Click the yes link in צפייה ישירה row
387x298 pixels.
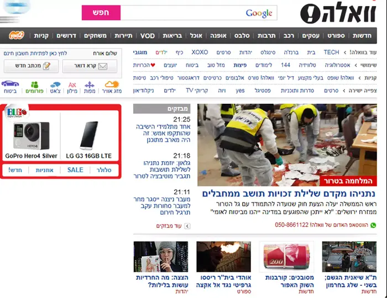240,91
